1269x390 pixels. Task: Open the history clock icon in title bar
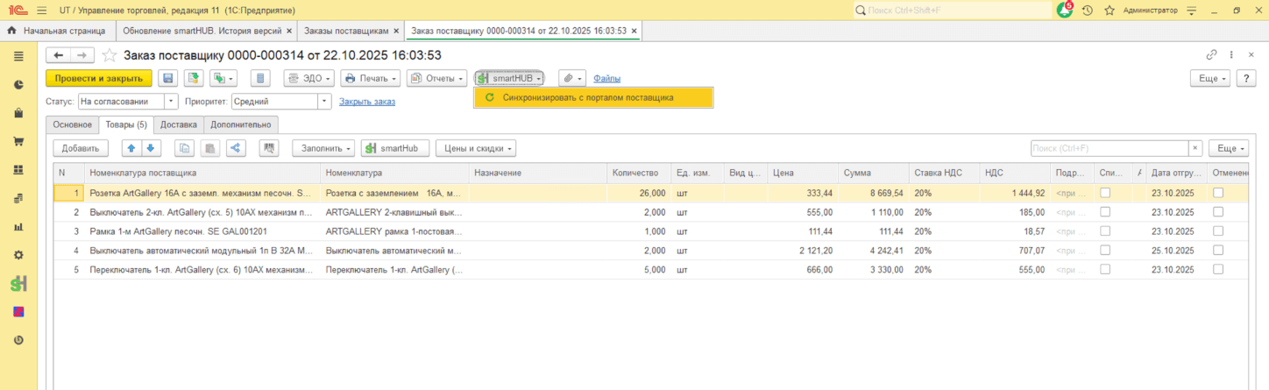click(1088, 11)
